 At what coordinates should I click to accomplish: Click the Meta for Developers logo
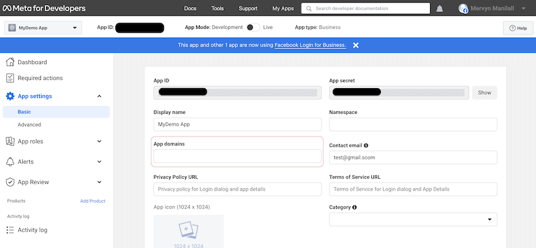[44, 8]
